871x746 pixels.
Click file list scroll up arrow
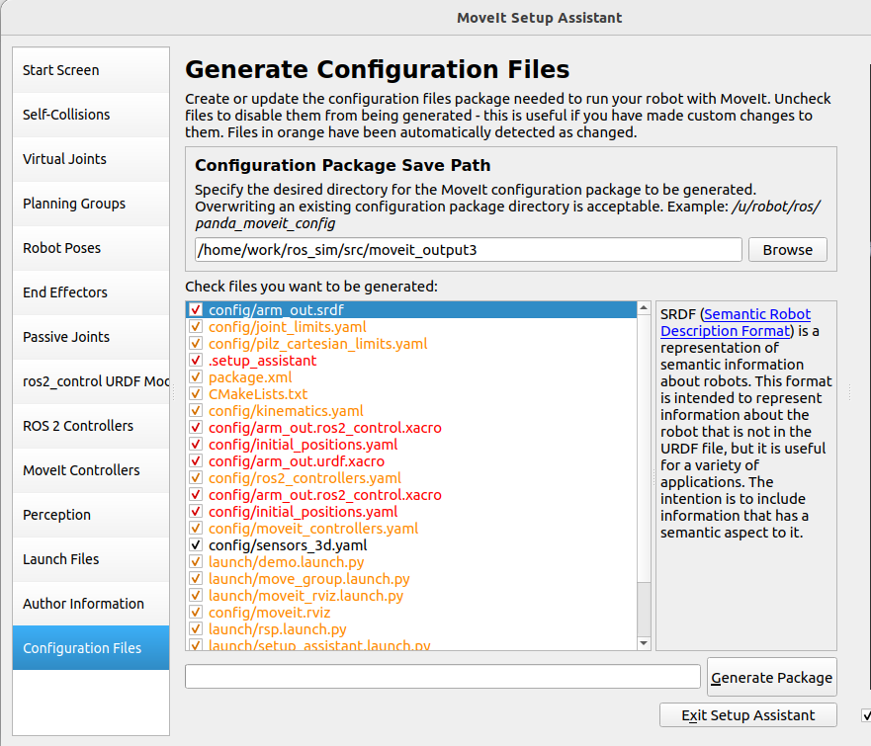644,308
